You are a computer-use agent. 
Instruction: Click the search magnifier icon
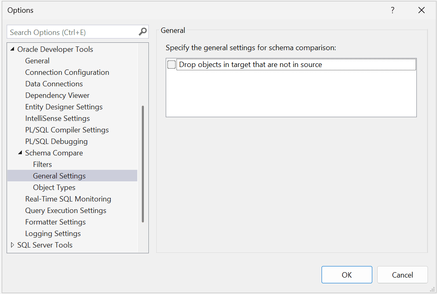pyautogui.click(x=142, y=32)
